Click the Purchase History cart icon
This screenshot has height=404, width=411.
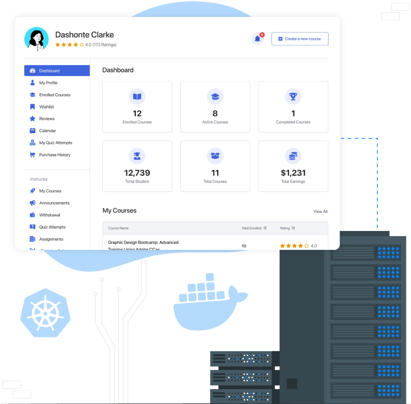pyautogui.click(x=32, y=155)
